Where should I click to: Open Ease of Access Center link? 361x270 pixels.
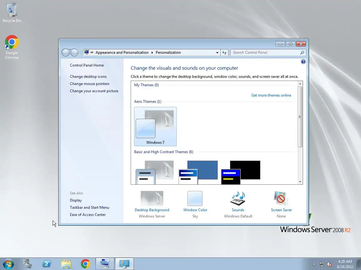[88, 215]
